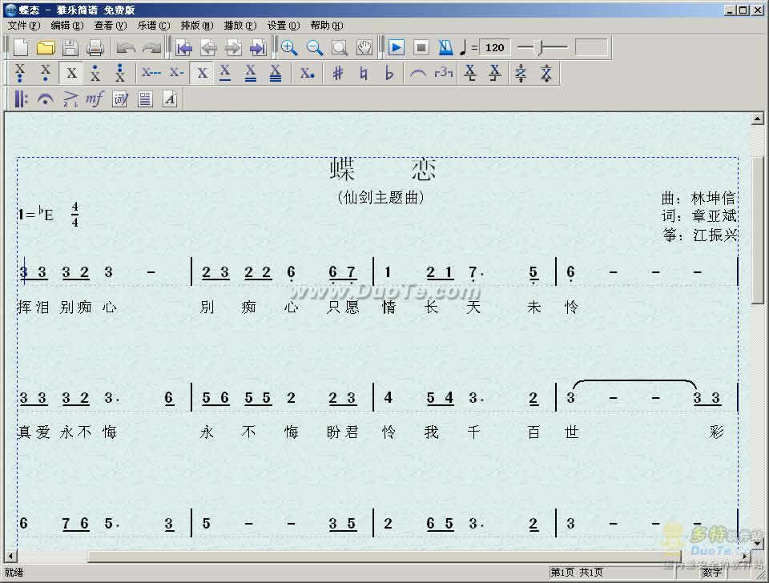Add dotted note X.
This screenshot has width=769, height=583.
click(308, 73)
